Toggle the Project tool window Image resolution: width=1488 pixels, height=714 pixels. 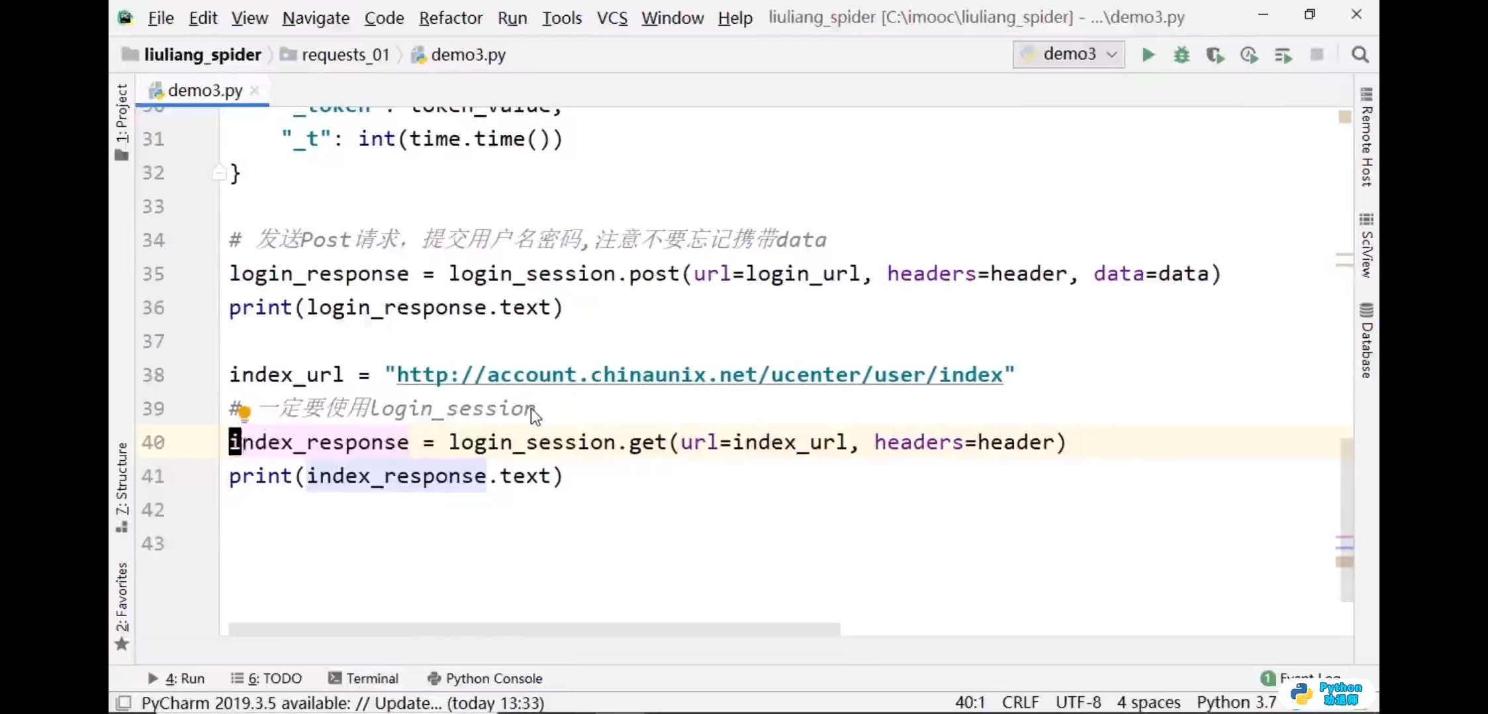(x=122, y=122)
